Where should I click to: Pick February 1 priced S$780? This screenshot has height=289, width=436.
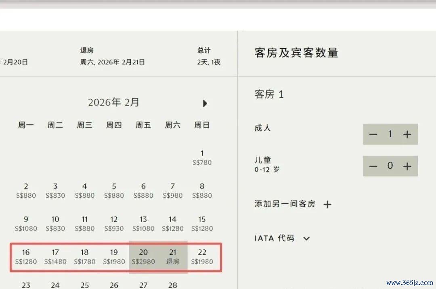pos(202,157)
